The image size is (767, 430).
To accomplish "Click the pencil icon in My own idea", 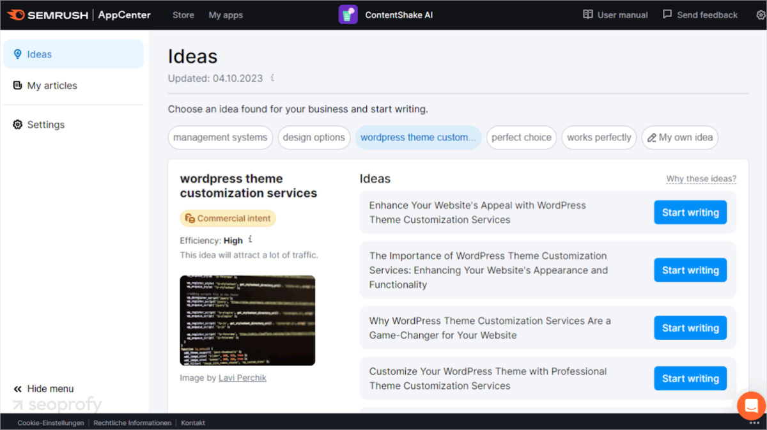I will click(x=652, y=137).
